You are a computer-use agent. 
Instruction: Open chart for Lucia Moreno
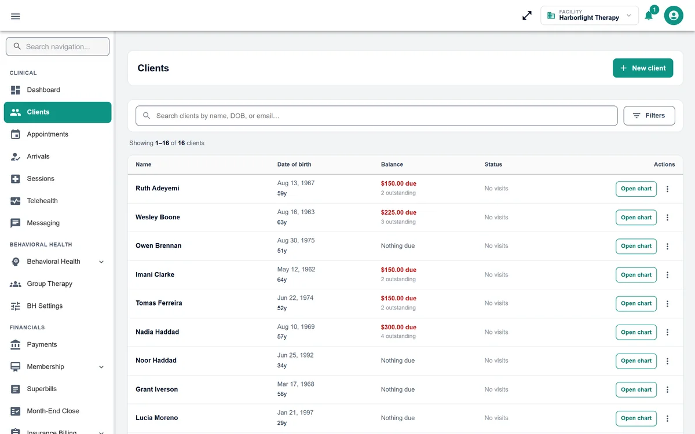(x=636, y=418)
